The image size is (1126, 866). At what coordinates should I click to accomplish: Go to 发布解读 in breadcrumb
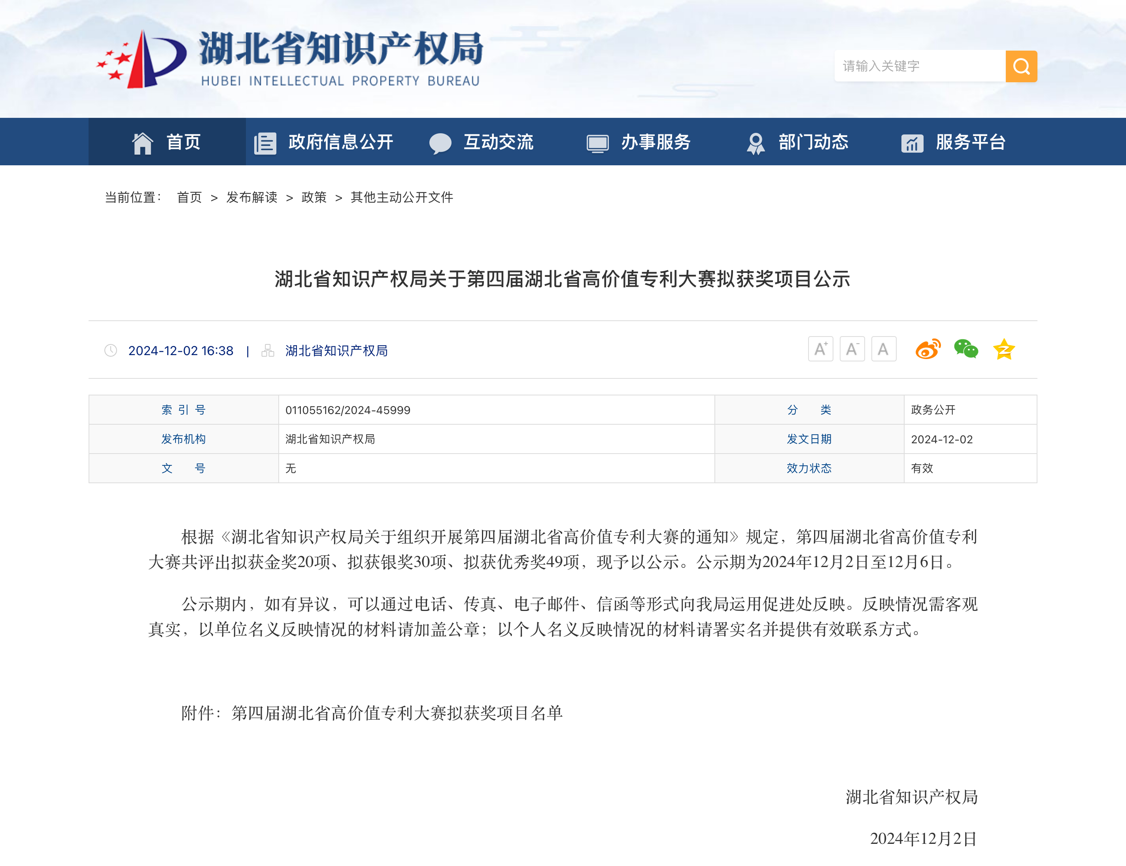[251, 197]
